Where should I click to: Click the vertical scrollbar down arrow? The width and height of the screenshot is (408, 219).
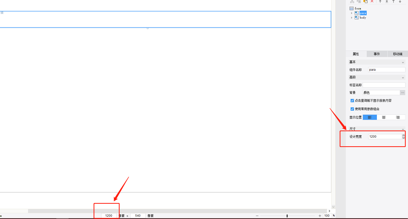point(333,207)
